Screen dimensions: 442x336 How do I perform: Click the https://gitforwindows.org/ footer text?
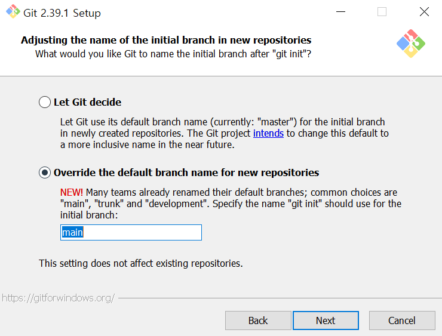click(x=59, y=298)
